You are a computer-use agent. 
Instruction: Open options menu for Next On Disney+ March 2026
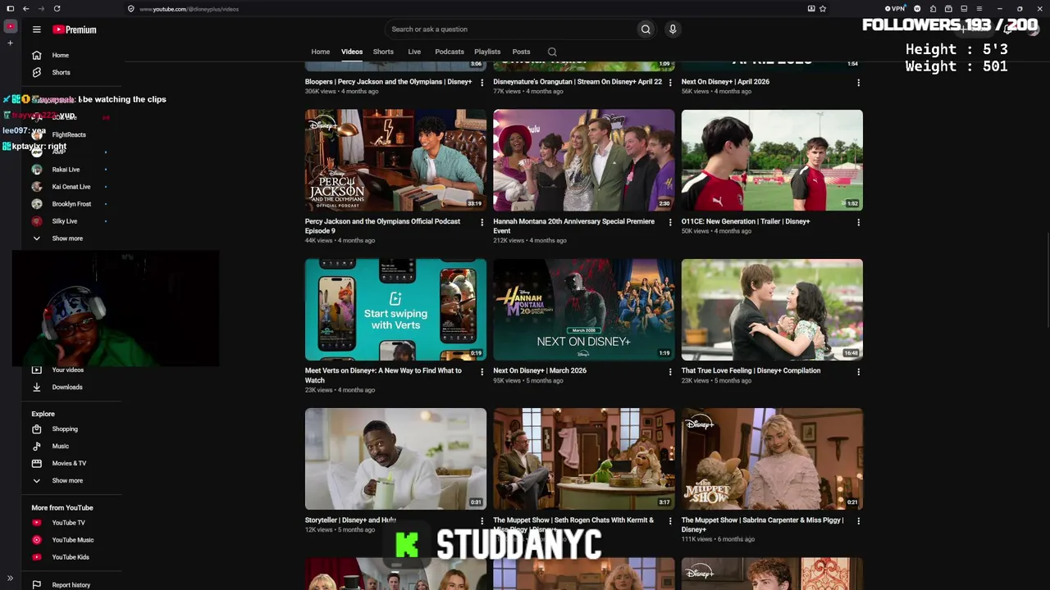pos(670,371)
